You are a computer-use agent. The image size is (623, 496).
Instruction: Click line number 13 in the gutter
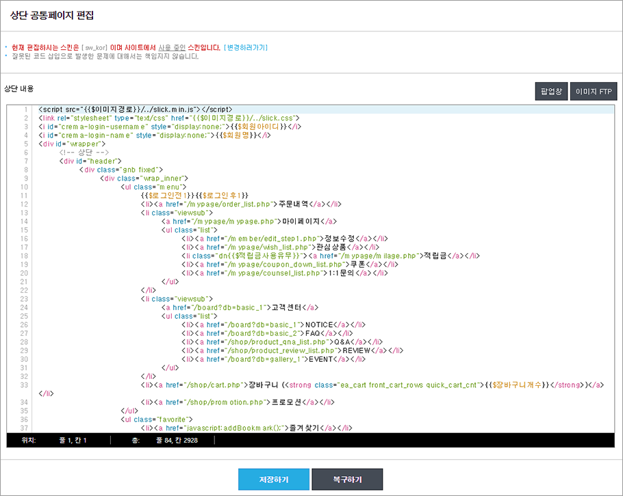tap(24, 213)
